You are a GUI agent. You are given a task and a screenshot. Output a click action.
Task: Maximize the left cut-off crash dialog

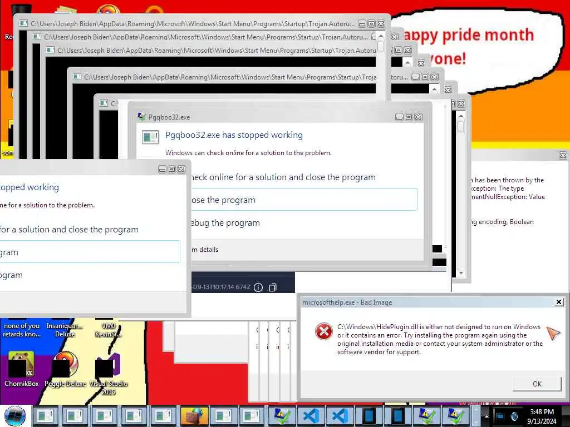pyautogui.click(x=171, y=169)
